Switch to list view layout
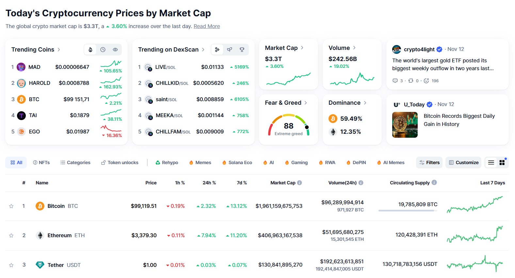This screenshot has width=515, height=278. [491, 162]
